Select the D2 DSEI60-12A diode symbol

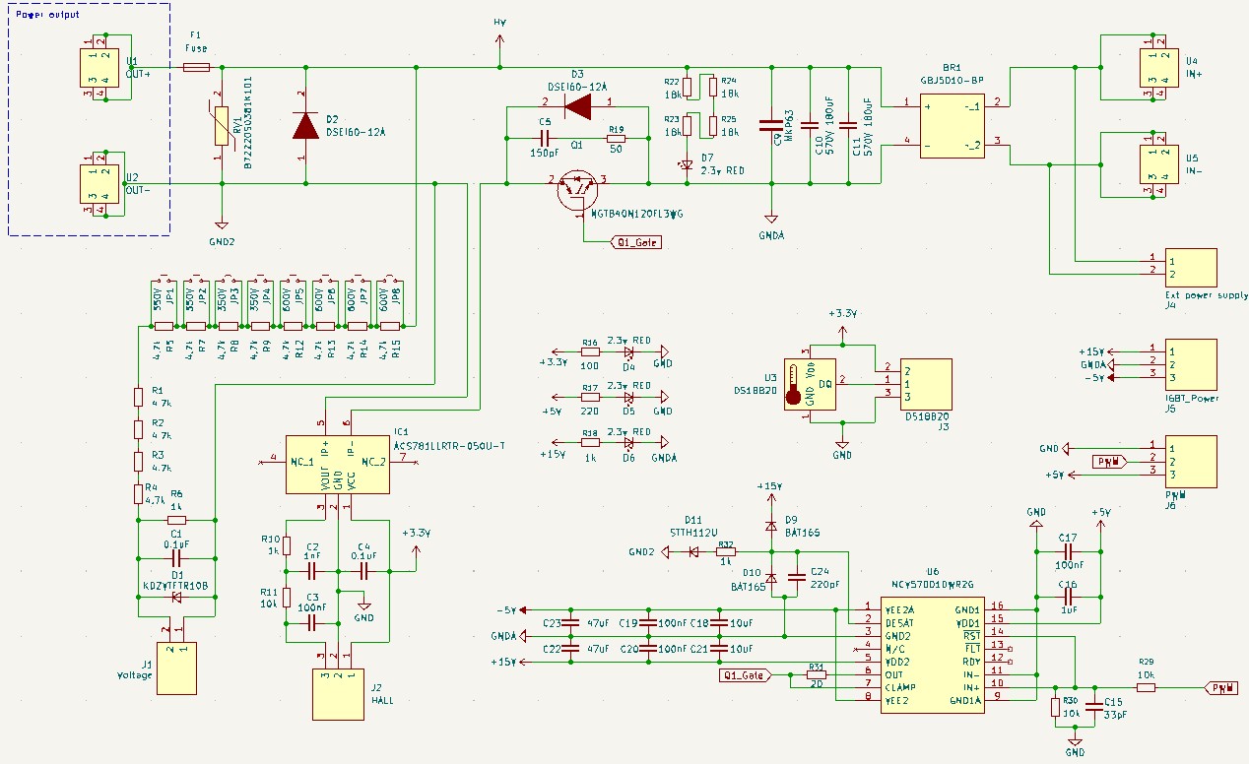click(306, 125)
